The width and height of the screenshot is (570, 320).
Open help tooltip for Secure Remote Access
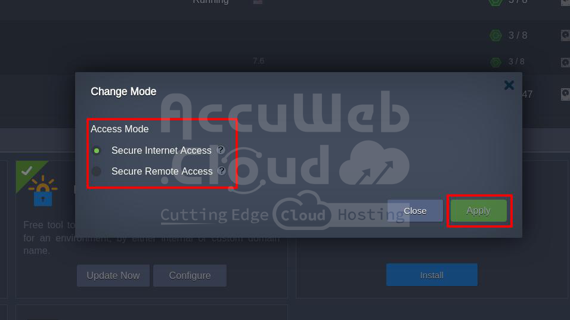[x=222, y=170]
